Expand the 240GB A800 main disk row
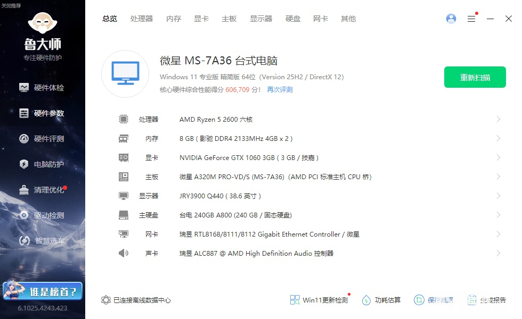 point(498,215)
